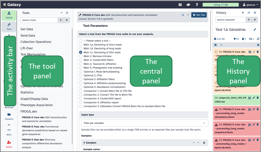Open the Upload activity in the sidebar

(9, 15)
